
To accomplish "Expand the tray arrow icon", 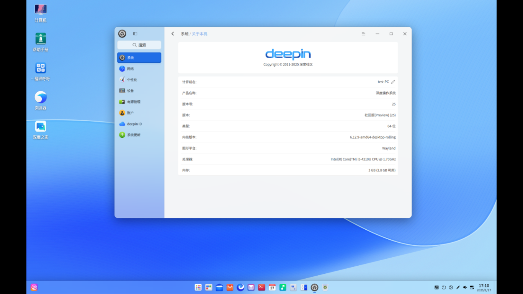I will (x=451, y=287).
